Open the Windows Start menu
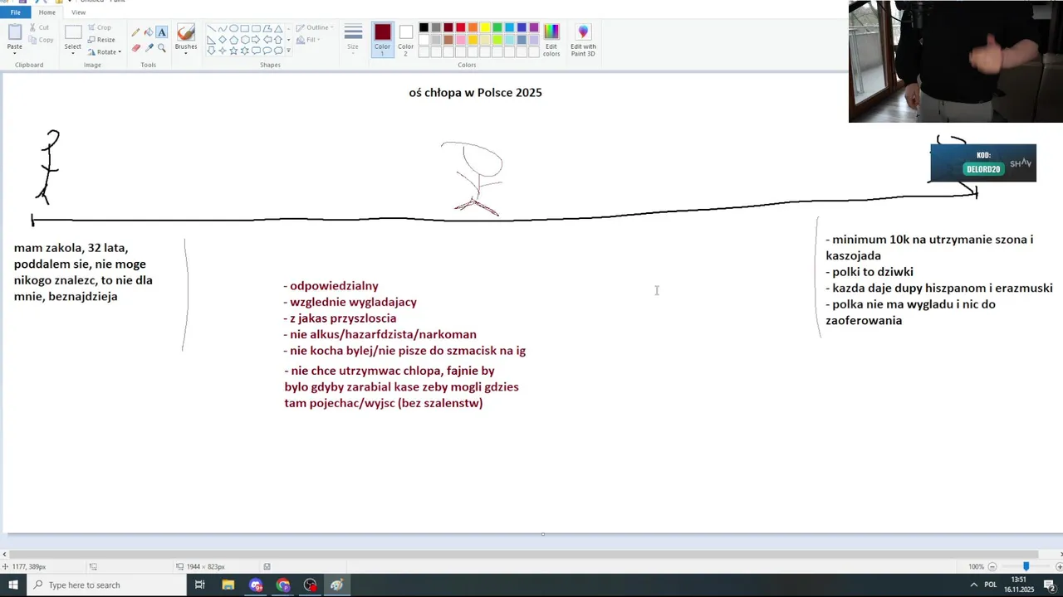This screenshot has width=1063, height=597. click(13, 585)
